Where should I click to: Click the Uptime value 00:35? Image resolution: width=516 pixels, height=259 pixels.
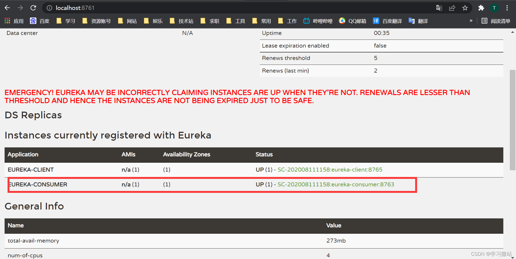tap(381, 33)
